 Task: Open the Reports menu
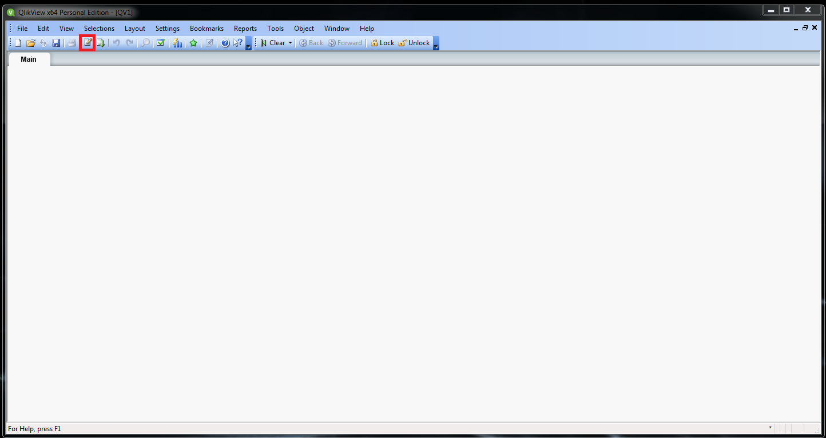(245, 29)
